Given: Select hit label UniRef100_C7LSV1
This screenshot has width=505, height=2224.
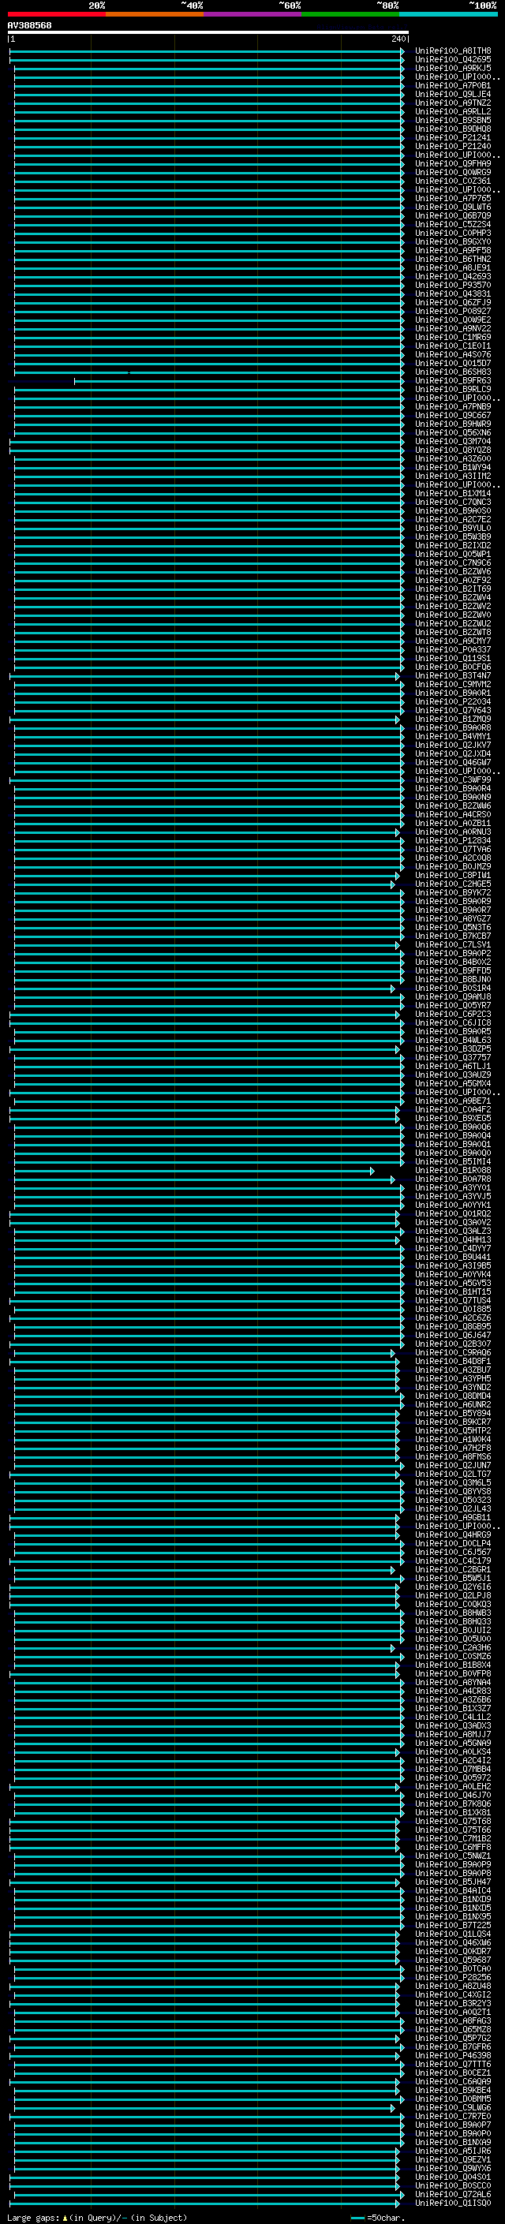Looking at the screenshot, I should point(453,944).
